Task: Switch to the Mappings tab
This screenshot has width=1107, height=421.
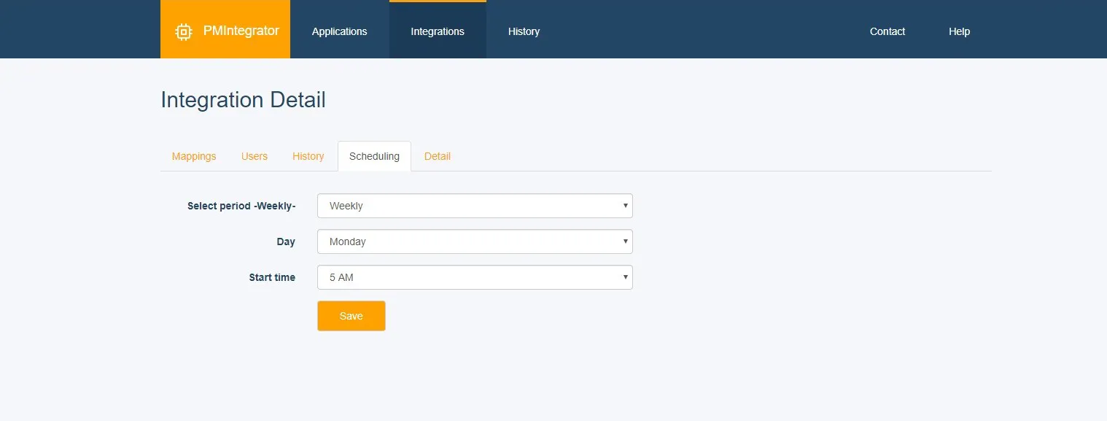Action: (193, 156)
